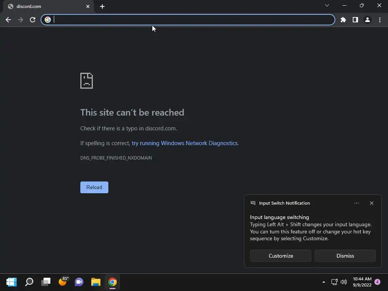This screenshot has height=291, width=388.
Task: Open the weather widget showing 85°
Action: click(63, 282)
